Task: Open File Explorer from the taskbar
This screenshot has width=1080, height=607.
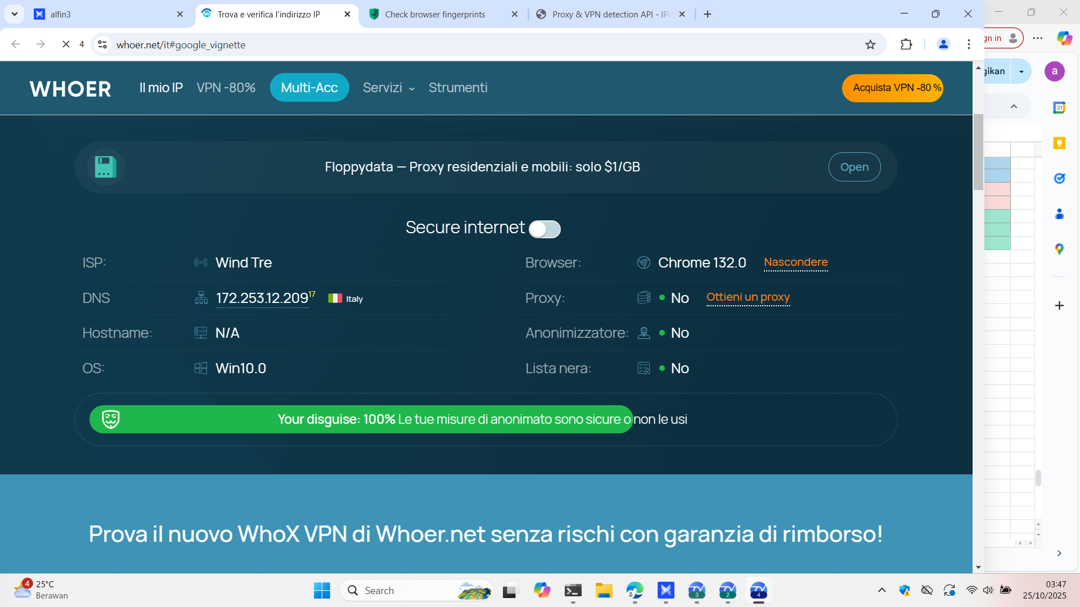Action: pyautogui.click(x=604, y=590)
